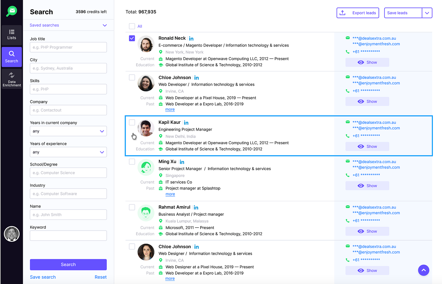Open Ronald Neck's LinkedIn icon
442x284 pixels.
(191, 38)
